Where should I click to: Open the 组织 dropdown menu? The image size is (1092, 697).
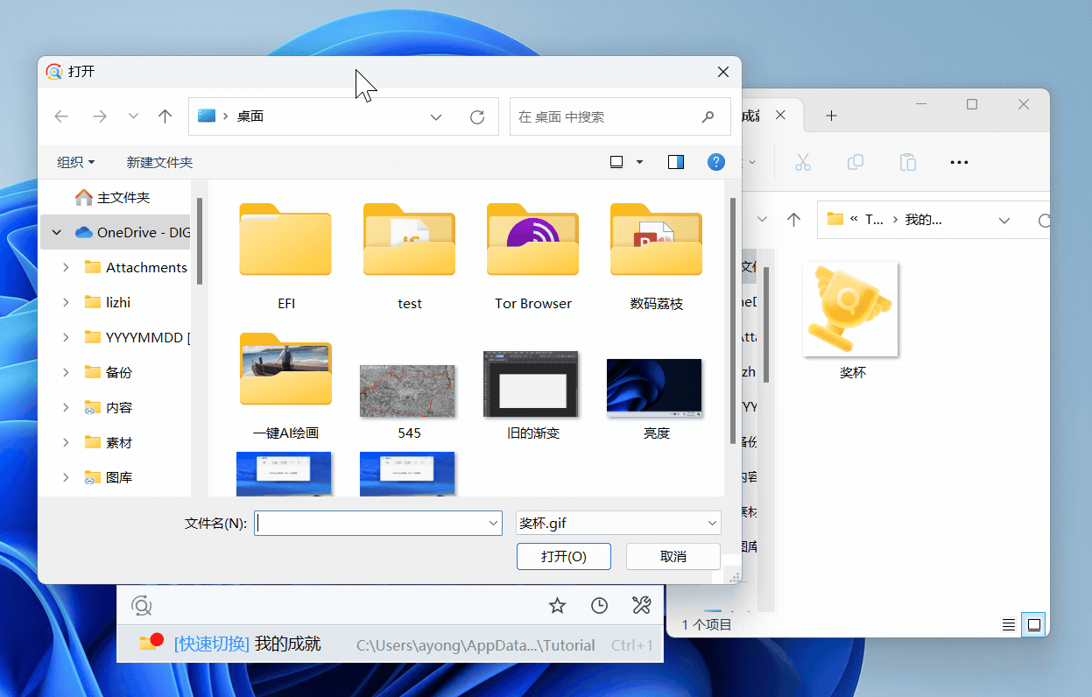coord(75,162)
